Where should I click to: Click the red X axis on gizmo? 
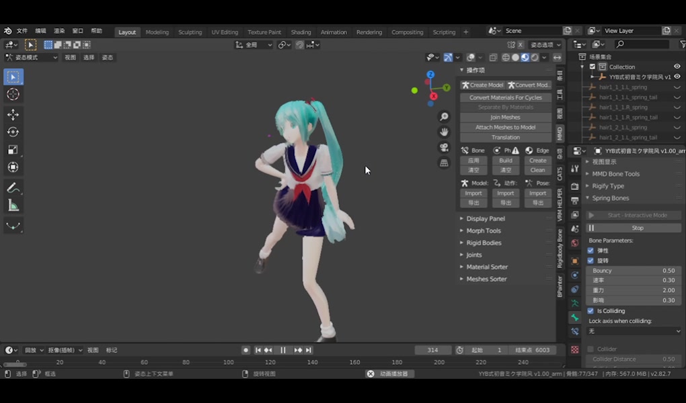434,96
